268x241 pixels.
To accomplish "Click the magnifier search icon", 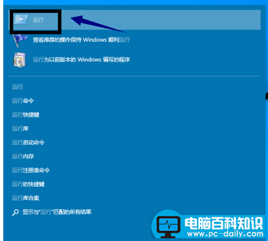I will tap(15, 212).
